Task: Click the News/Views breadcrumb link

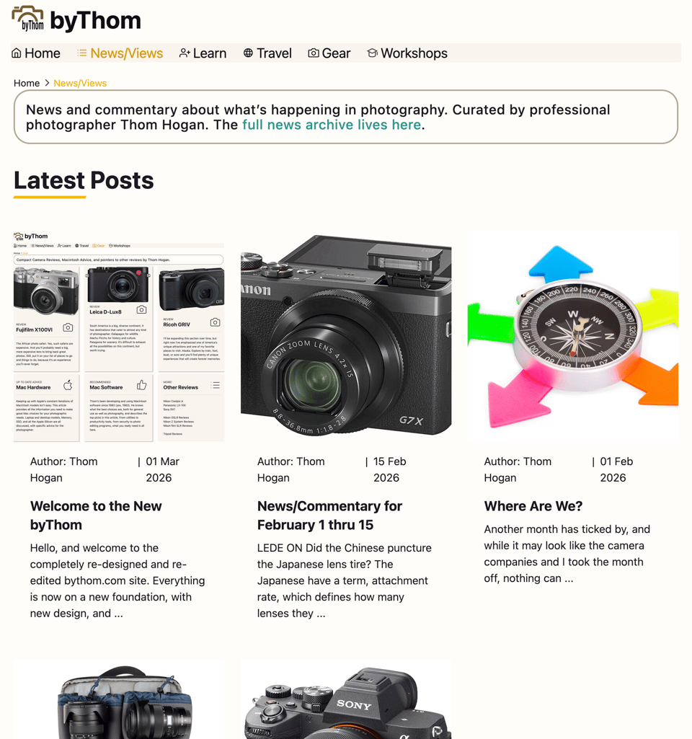Action: click(x=80, y=83)
